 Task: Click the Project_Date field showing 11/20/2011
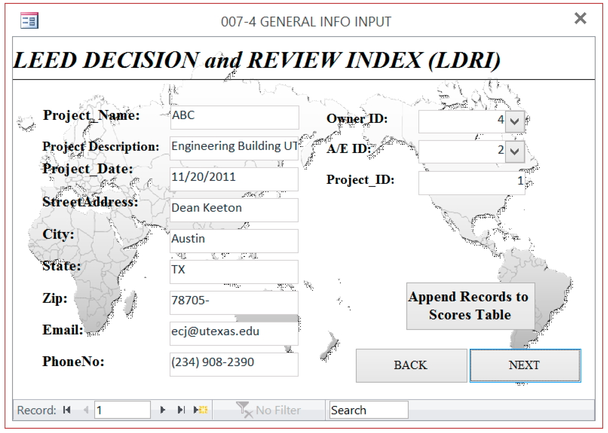(x=234, y=179)
